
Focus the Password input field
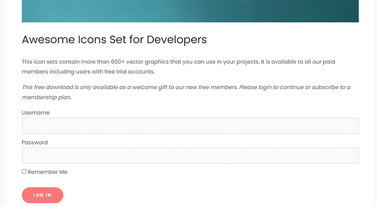tap(190, 156)
